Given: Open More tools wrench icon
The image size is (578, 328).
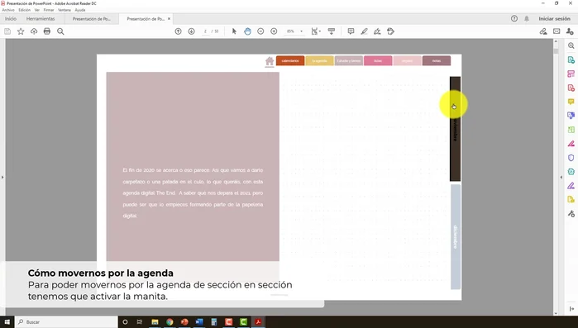Looking at the screenshot, I should click(x=571, y=213).
